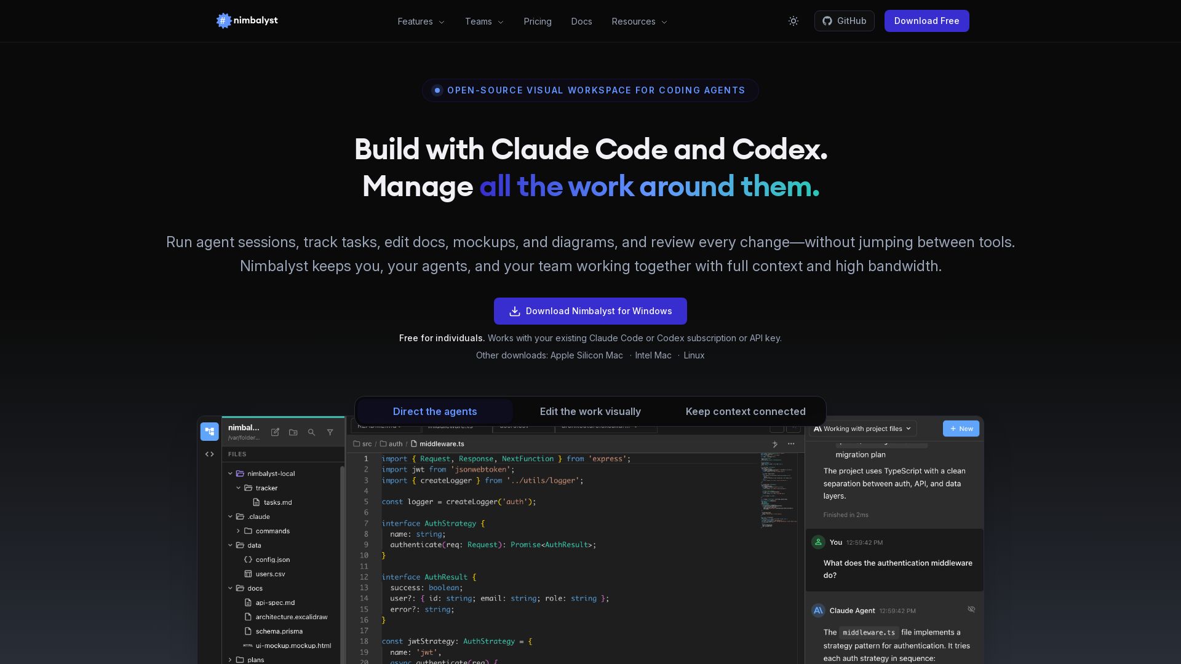Viewport: 1181px width, 664px height.
Task: Collapse the data folder
Action: [x=230, y=545]
